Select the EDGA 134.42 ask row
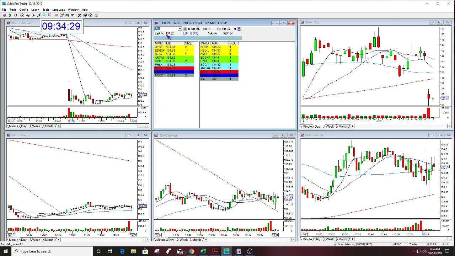455x256 pixels. [219, 65]
